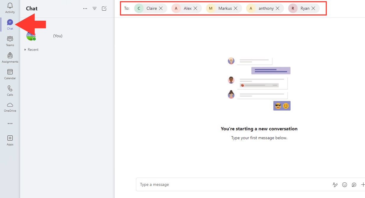Open the Loop components icon in compose bar
The width and height of the screenshot is (365, 198).
pos(354,185)
